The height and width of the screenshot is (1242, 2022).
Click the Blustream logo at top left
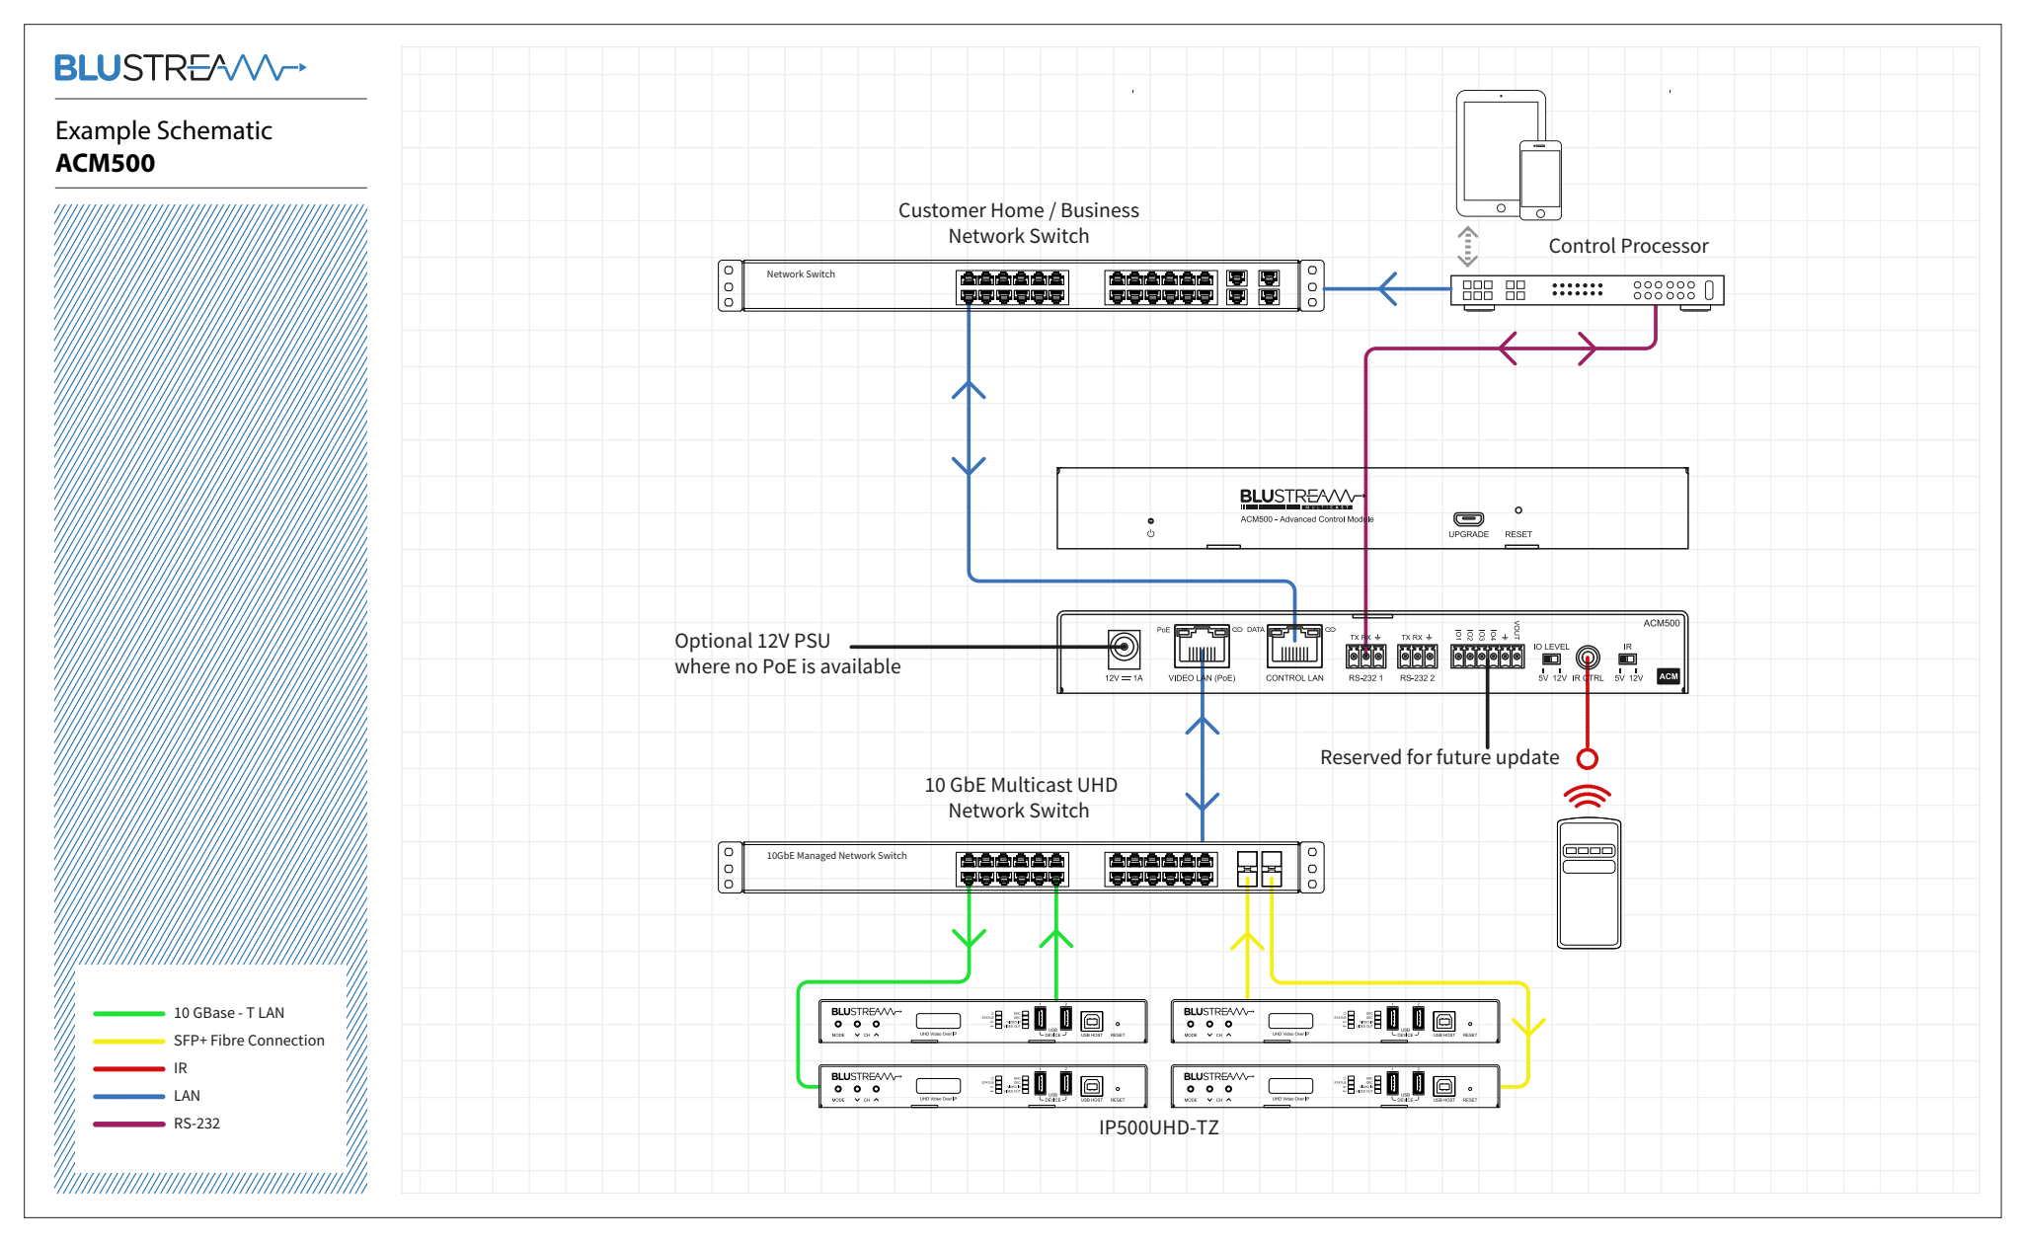pyautogui.click(x=180, y=68)
